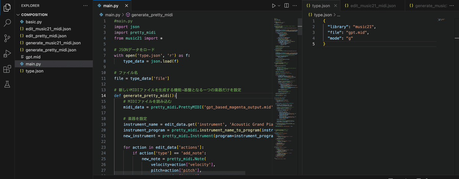Viewport: 459px width, 179px height.
Task: Click the 'type_data = json.load(f)' line
Action: [151, 61]
